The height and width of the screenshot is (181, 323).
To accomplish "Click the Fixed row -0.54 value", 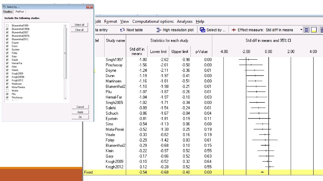I will pos(143,172).
